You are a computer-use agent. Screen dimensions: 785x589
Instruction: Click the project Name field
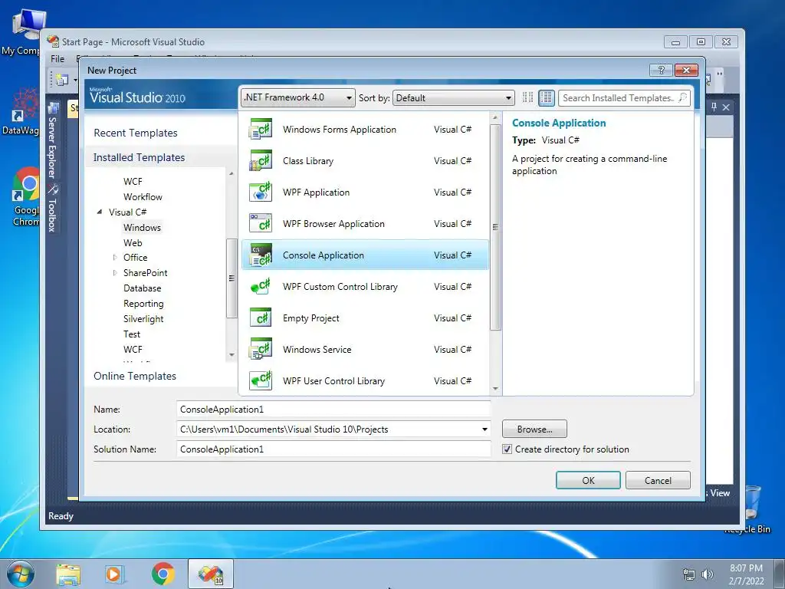[x=333, y=410]
